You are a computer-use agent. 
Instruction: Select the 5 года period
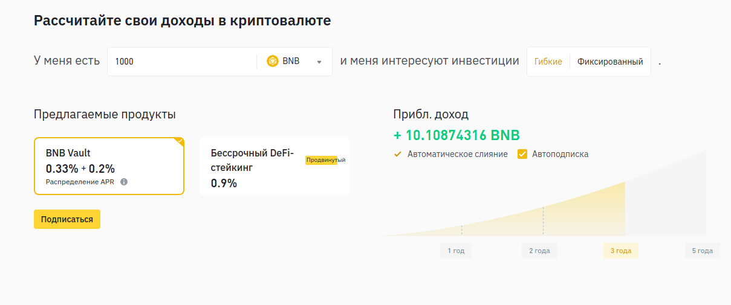(702, 251)
